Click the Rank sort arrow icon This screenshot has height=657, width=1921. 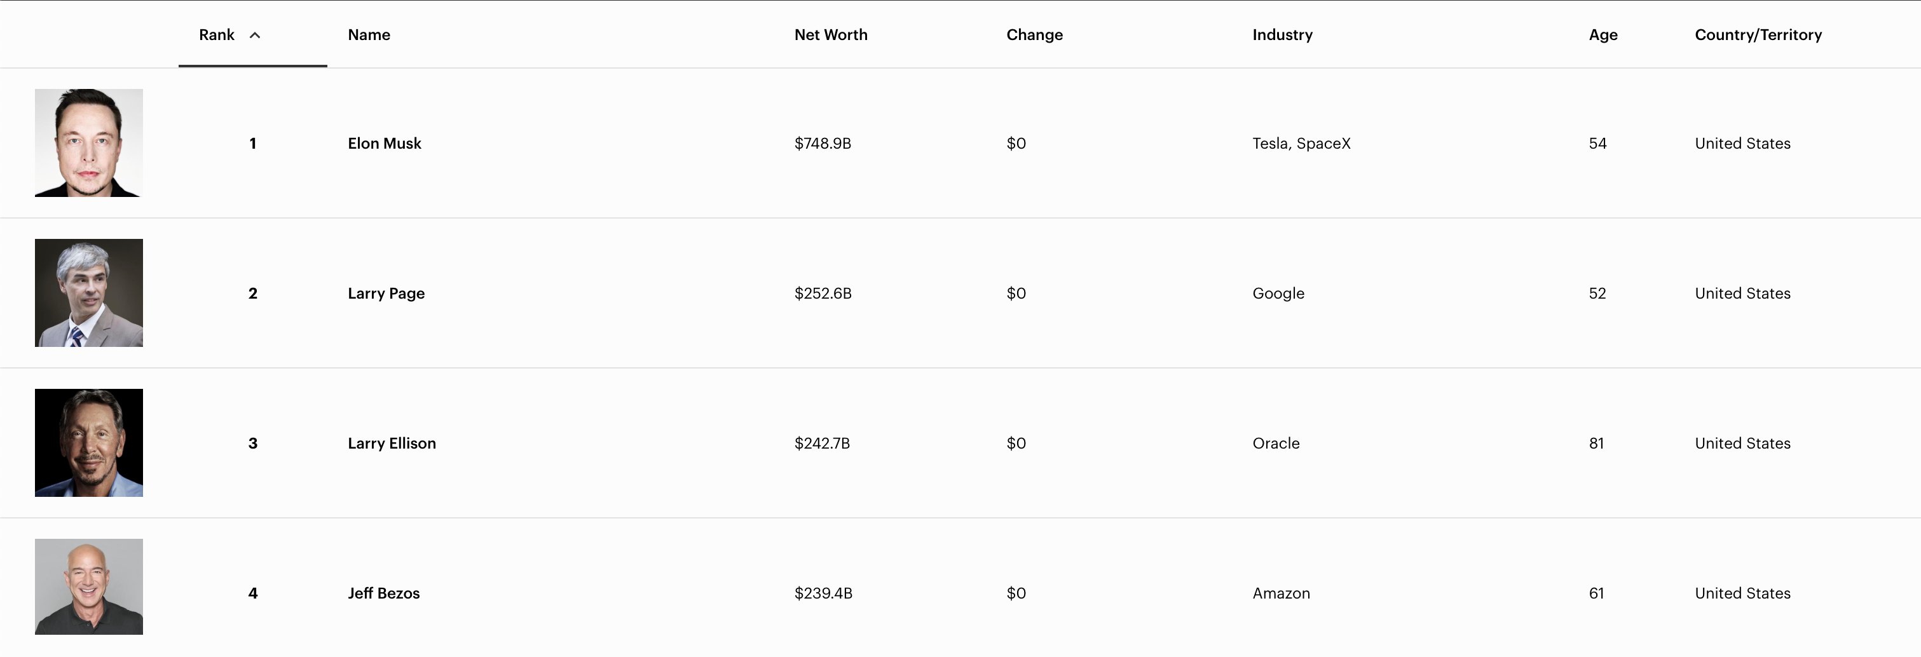(254, 35)
